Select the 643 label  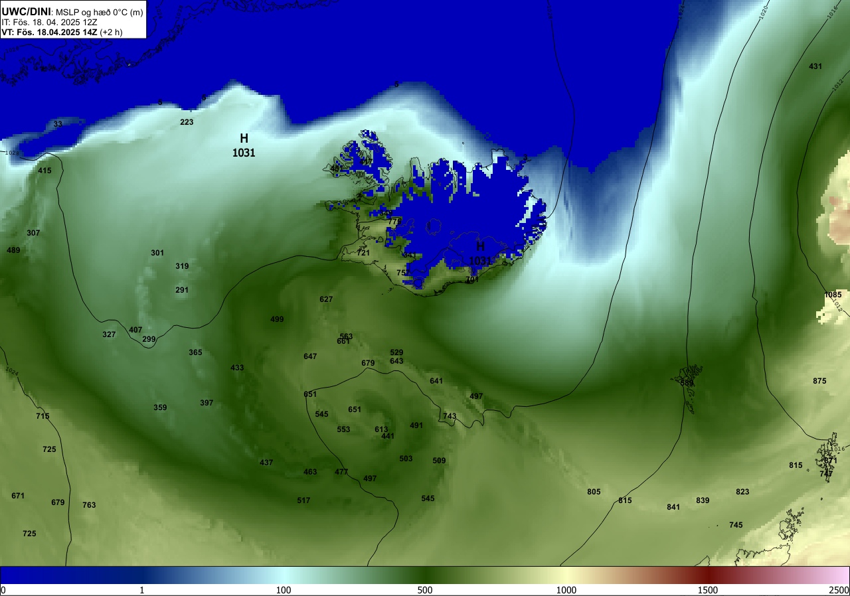(x=396, y=361)
